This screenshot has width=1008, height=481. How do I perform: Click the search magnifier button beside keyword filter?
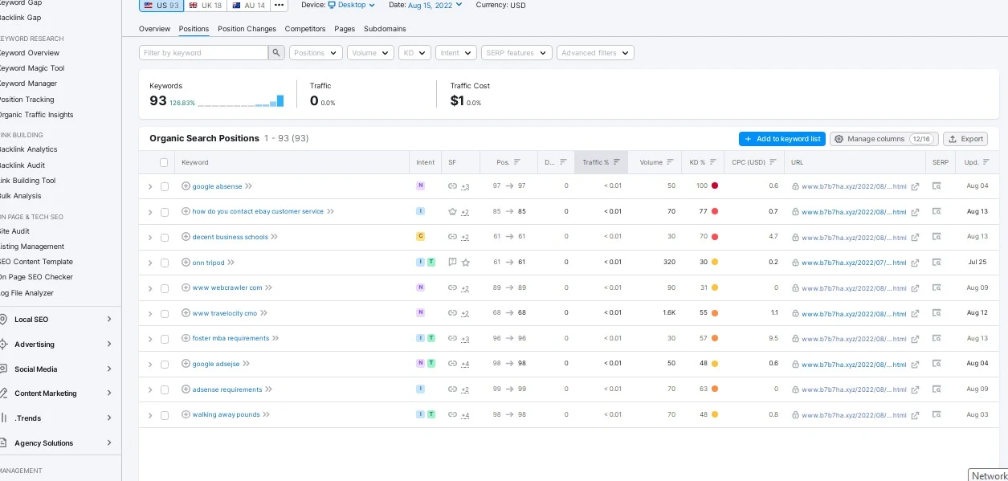click(276, 52)
